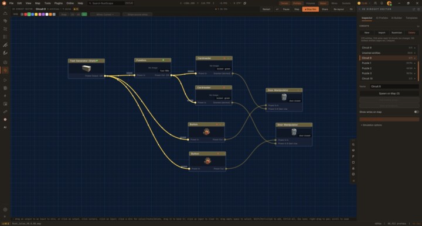Select Puzzle 2 in the circuits list

[389, 68]
